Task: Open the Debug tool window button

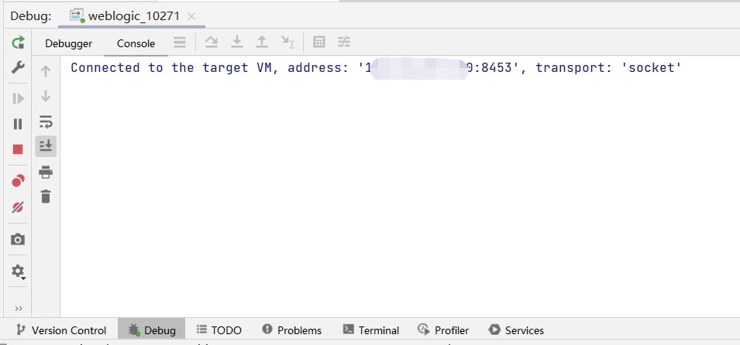Action: pos(152,330)
